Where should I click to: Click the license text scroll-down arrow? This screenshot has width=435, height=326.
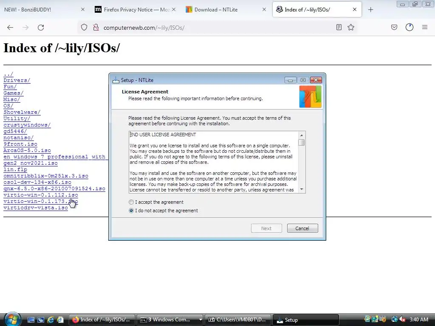[x=302, y=189]
